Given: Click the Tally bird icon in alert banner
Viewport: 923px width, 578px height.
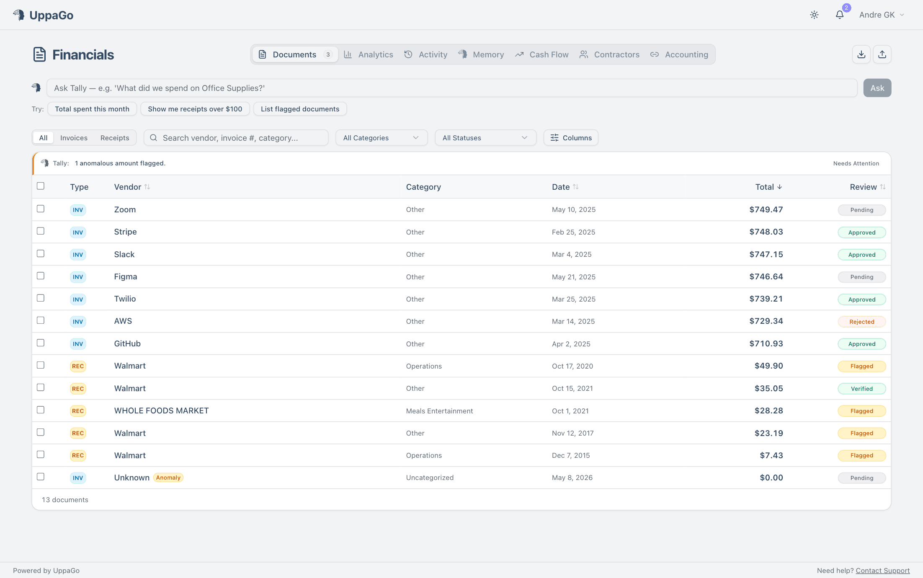Looking at the screenshot, I should coord(45,163).
